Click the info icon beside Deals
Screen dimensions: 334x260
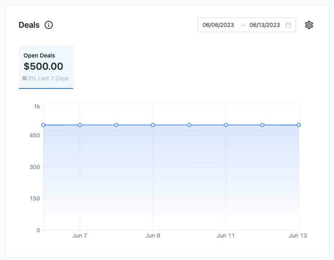[x=49, y=25]
